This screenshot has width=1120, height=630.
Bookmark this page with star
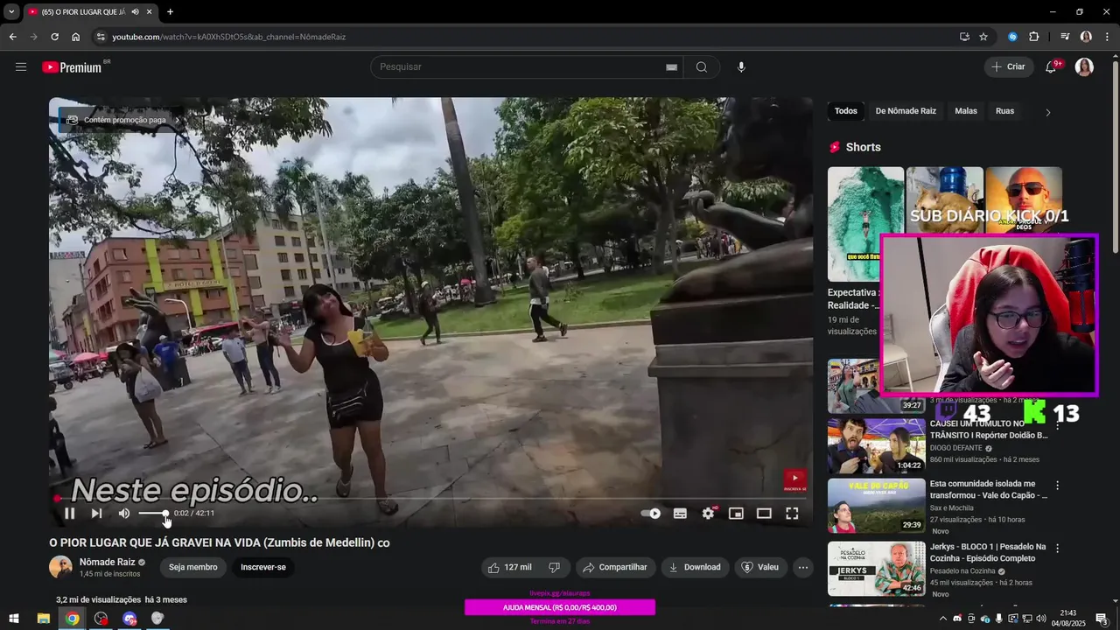(x=983, y=37)
